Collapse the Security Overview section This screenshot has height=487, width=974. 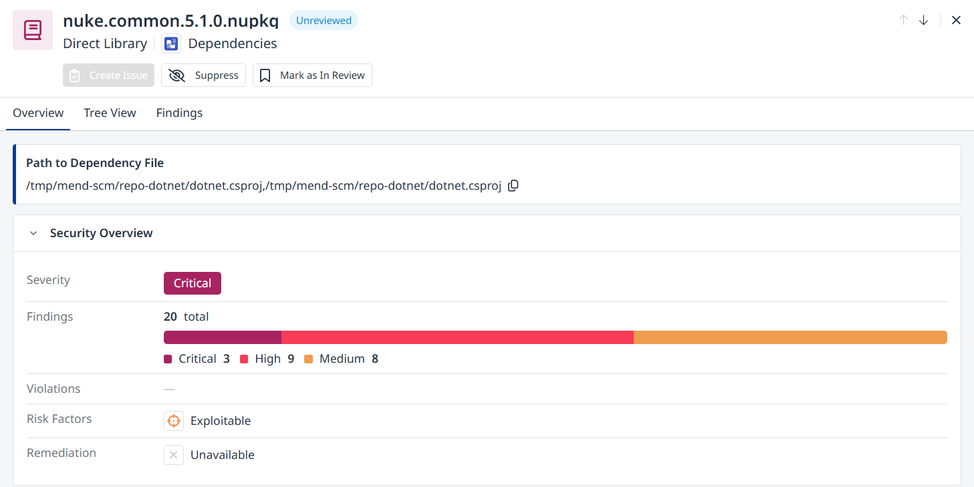click(x=33, y=233)
